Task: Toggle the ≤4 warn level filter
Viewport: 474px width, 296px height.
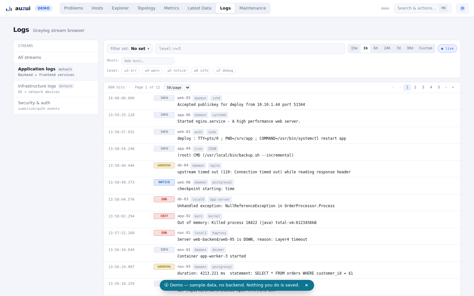Action: coord(152,71)
